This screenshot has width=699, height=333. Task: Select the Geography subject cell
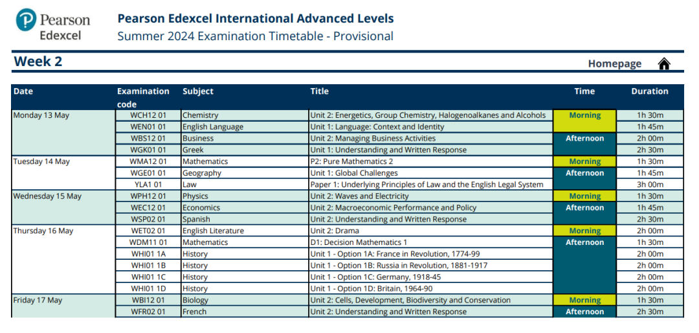point(244,173)
